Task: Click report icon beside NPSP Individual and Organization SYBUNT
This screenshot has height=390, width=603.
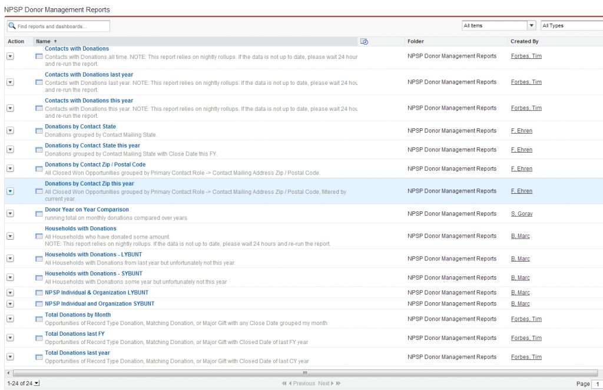Action: coord(39,304)
